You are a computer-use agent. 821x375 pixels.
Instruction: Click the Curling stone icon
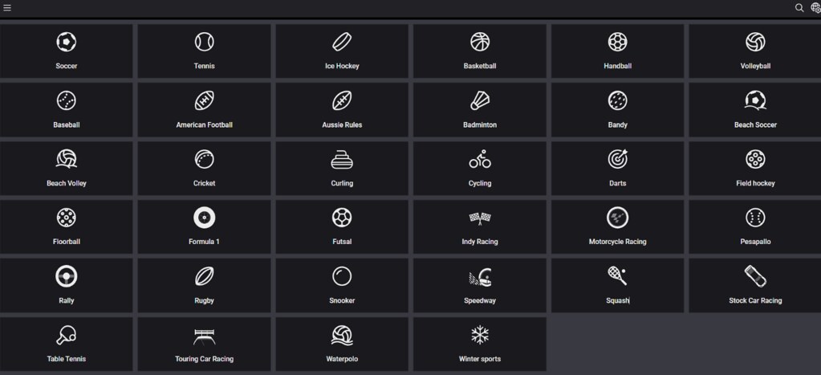pyautogui.click(x=342, y=160)
